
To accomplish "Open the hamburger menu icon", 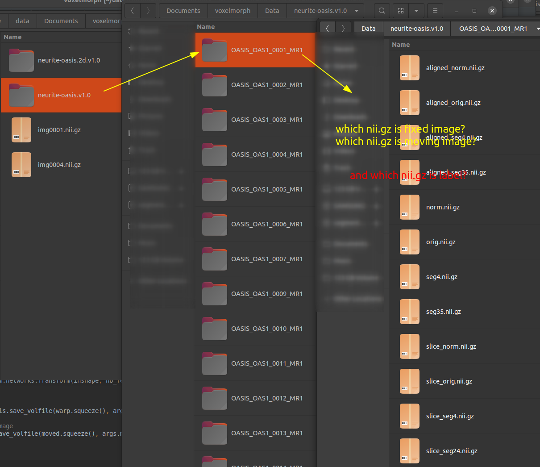I will (434, 10).
